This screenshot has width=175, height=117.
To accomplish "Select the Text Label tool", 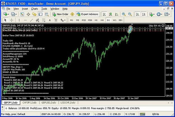I will pyautogui.click(x=56, y=20).
